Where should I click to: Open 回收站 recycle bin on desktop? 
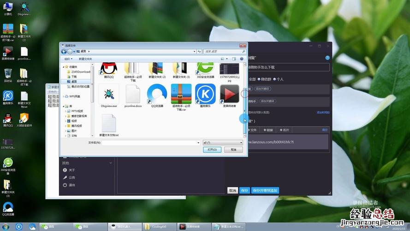(x=8, y=74)
